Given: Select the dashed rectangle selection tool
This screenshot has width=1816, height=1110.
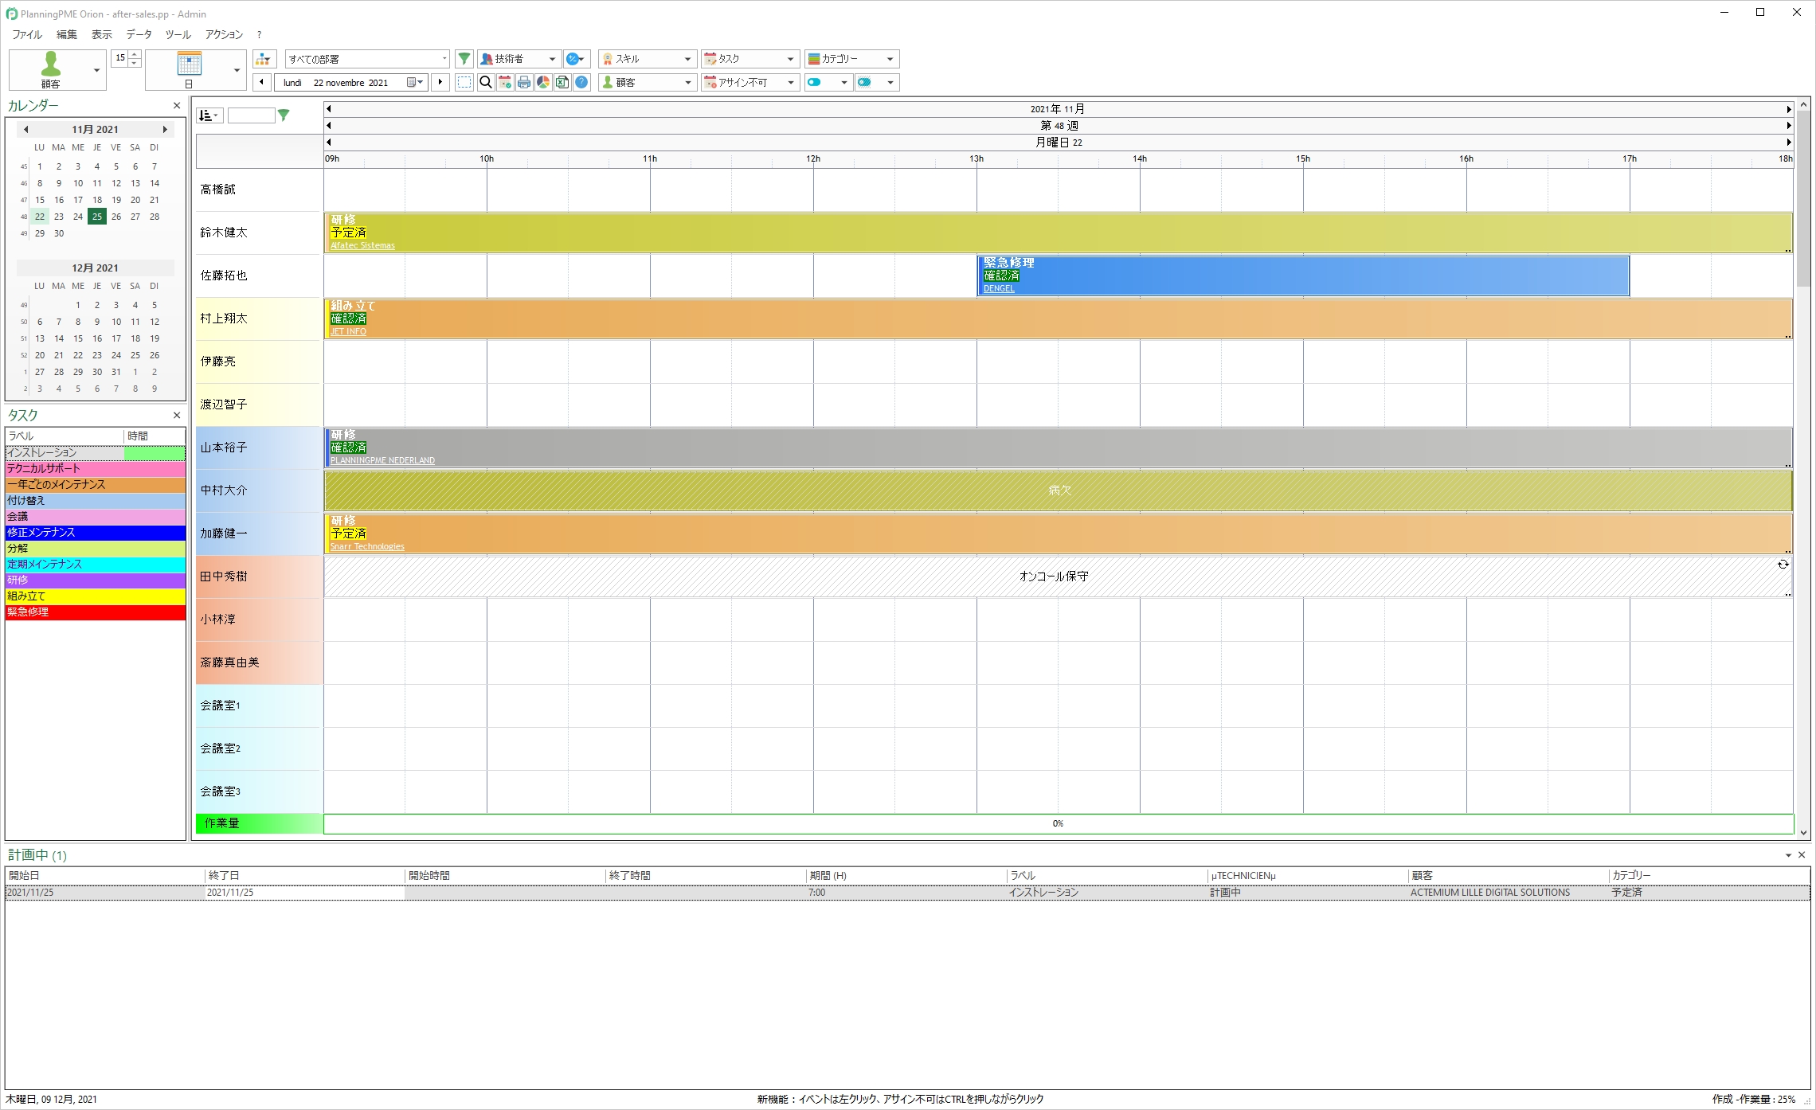Looking at the screenshot, I should (464, 82).
